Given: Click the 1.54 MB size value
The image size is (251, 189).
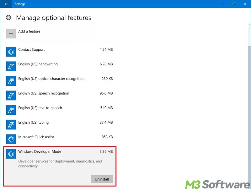Looking at the screenshot, I should [x=106, y=49].
